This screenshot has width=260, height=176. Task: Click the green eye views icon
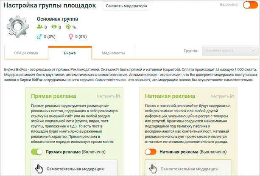pos(54,27)
